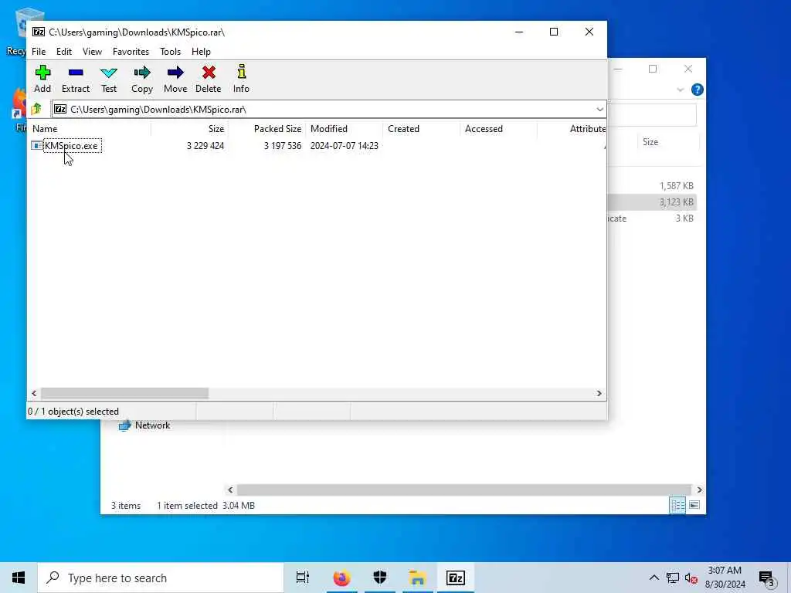Sort by the Modified column header

pos(344,129)
